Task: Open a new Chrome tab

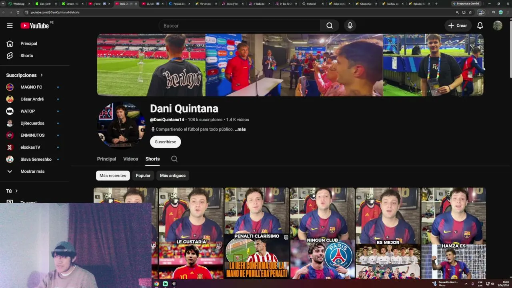Action: click(436, 4)
